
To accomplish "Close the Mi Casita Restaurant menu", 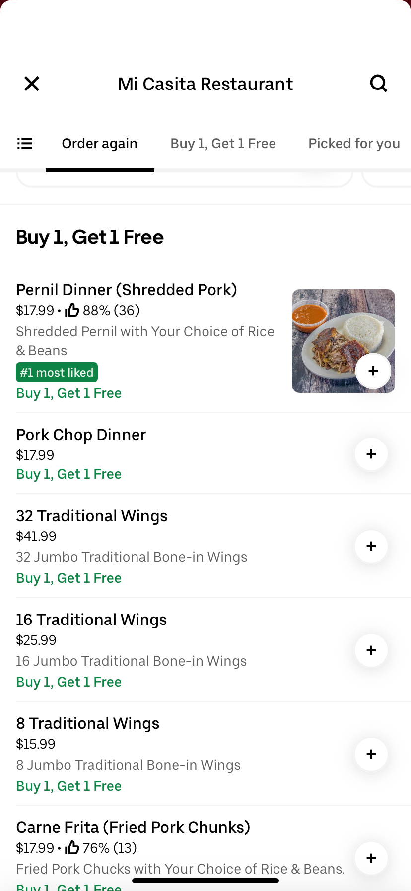I will pos(32,84).
